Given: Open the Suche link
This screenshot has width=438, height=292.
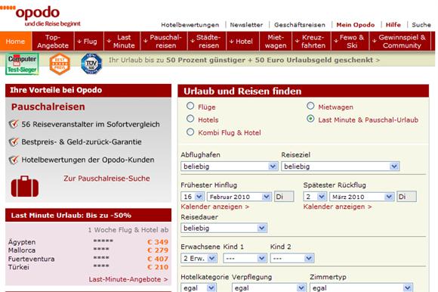Looking at the screenshot, I should 421,25.
